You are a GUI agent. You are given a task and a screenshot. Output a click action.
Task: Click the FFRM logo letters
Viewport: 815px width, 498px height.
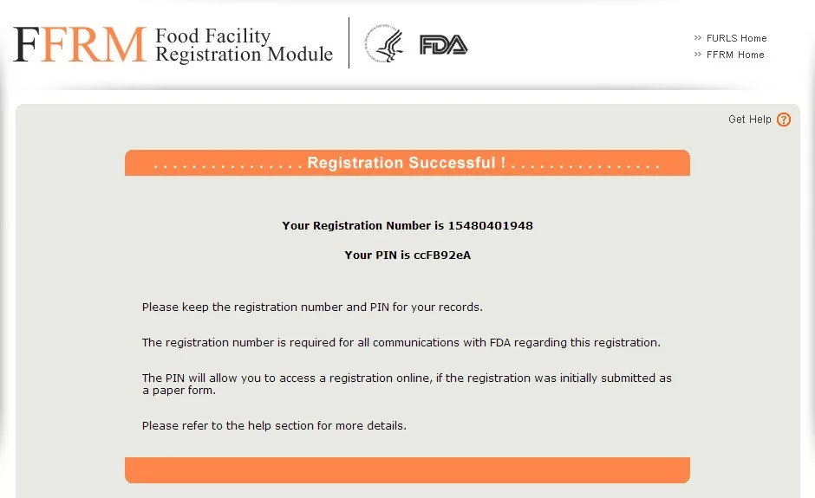tap(80, 44)
